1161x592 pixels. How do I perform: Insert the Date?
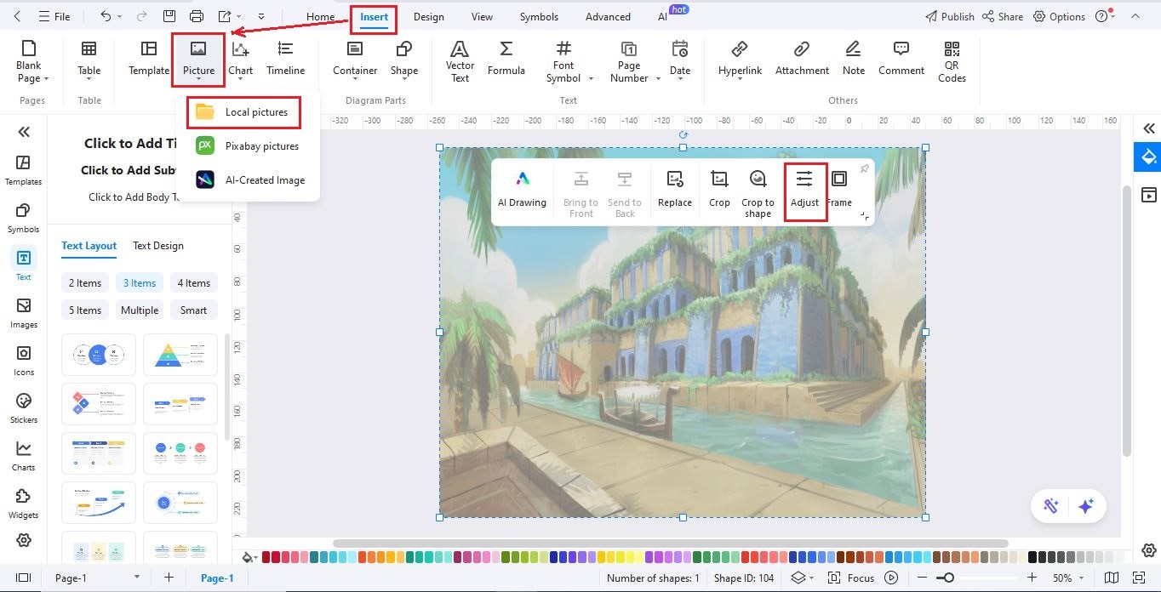click(x=679, y=60)
